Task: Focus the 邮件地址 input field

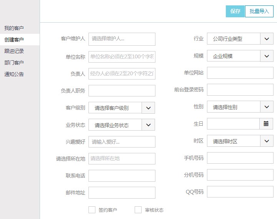Action: (122, 193)
